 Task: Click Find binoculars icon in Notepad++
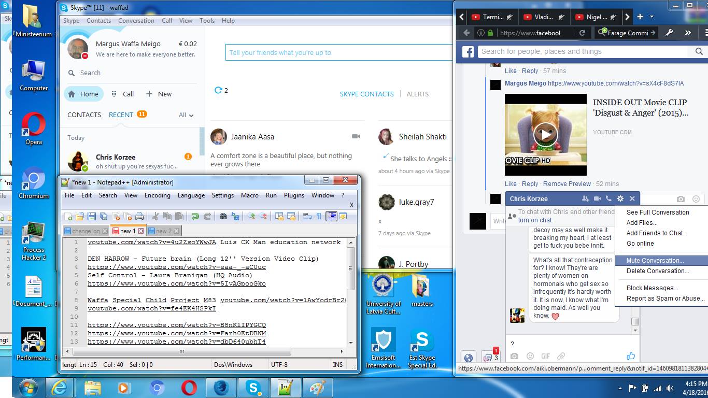[x=223, y=216]
